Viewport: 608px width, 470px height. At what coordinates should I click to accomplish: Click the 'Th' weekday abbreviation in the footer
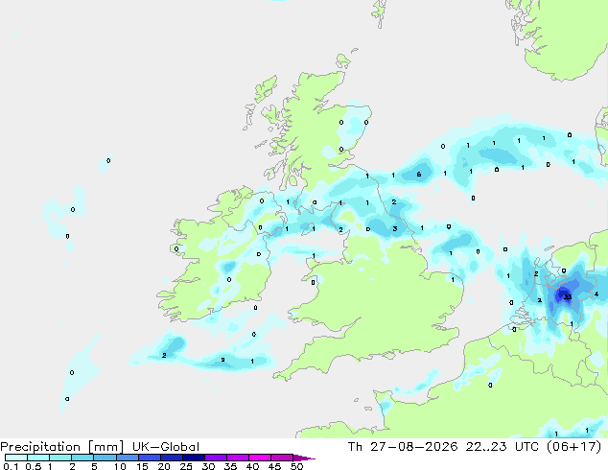tap(355, 447)
